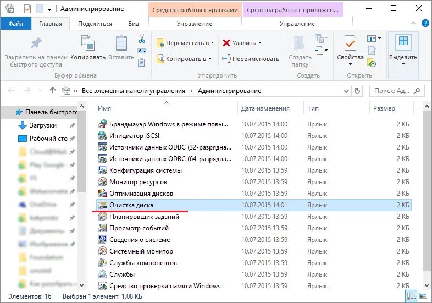Screen dimensions: 432x303
Task: Select Инициатор iSCSI icon
Action: (x=102, y=136)
